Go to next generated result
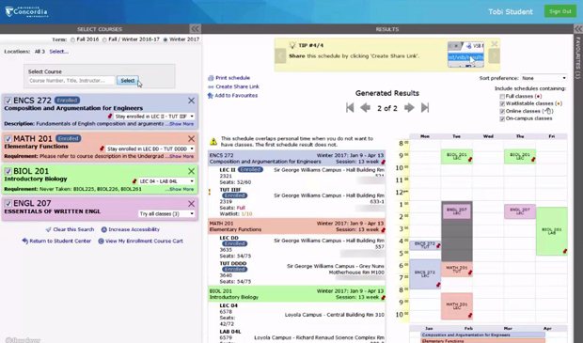583x343 pixels. point(409,108)
